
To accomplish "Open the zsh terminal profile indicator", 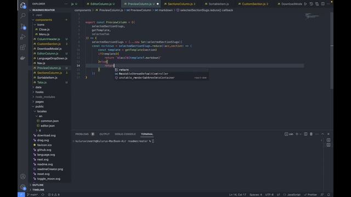I will tap(289, 134).
